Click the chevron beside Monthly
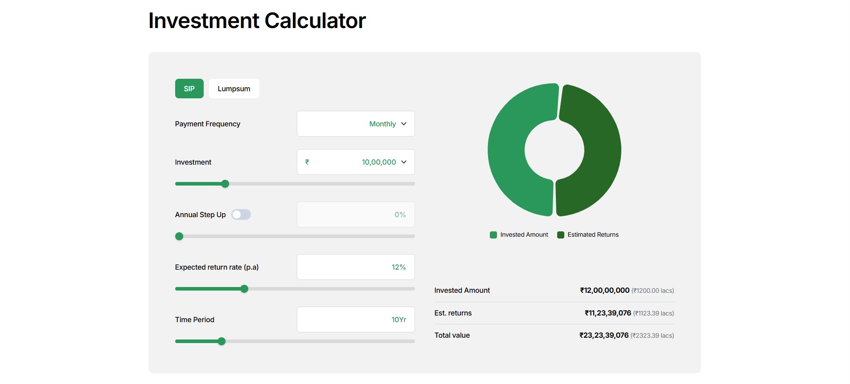The width and height of the screenshot is (850, 384). point(404,124)
